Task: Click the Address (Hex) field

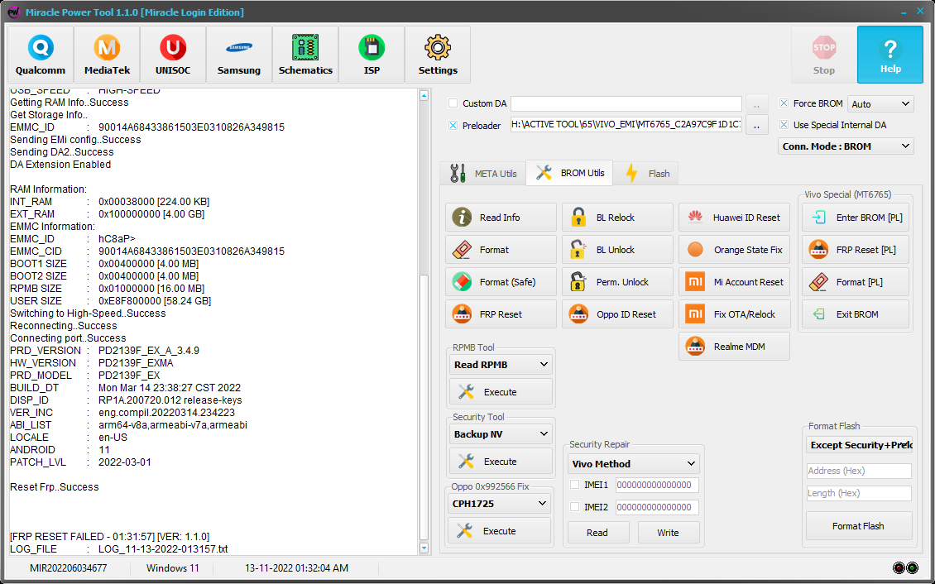Action: coord(859,471)
